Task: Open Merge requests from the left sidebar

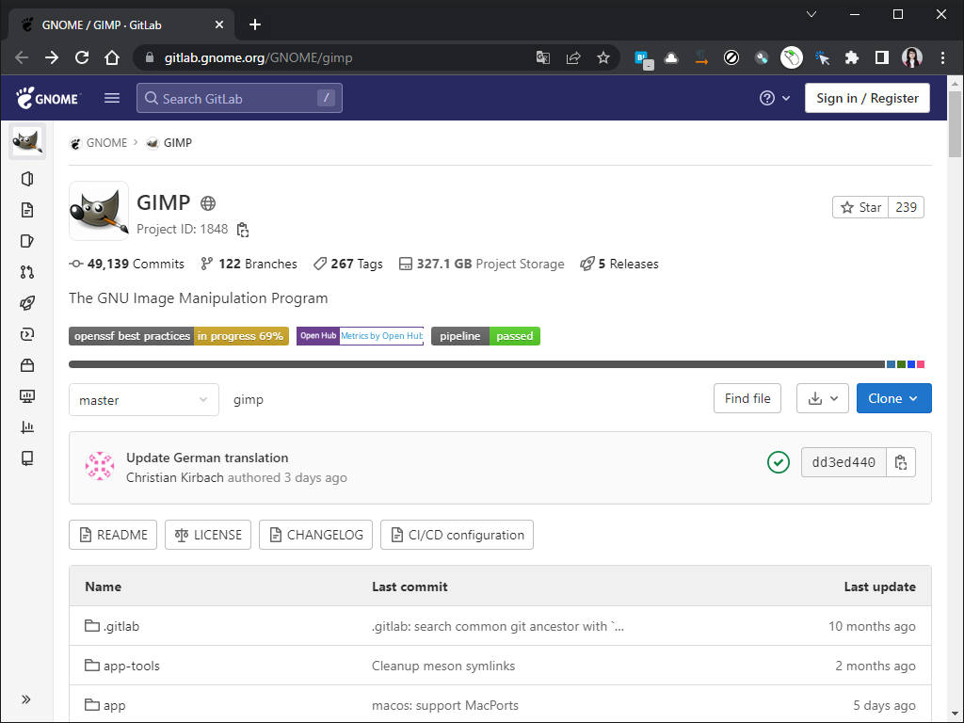Action: (x=27, y=272)
